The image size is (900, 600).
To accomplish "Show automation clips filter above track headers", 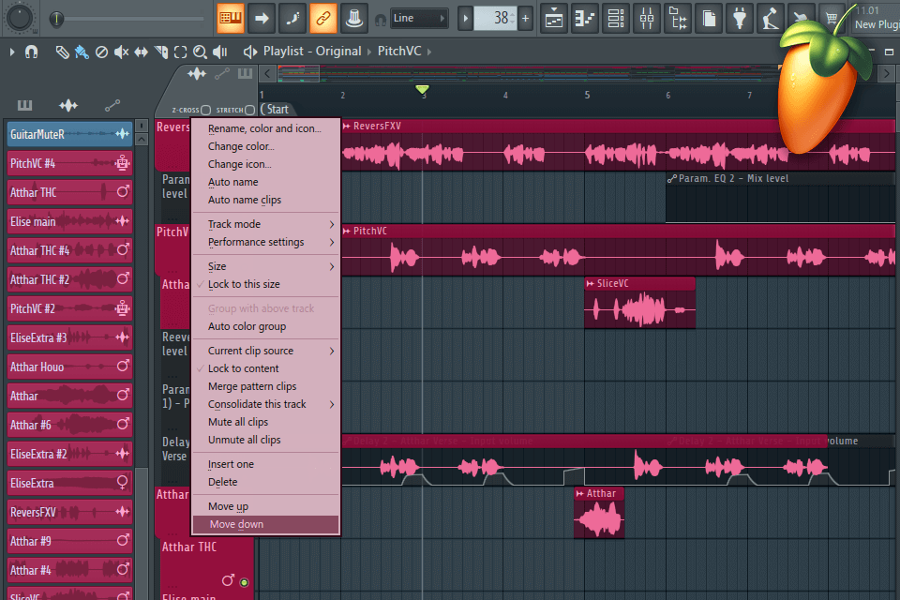I will coord(222,73).
